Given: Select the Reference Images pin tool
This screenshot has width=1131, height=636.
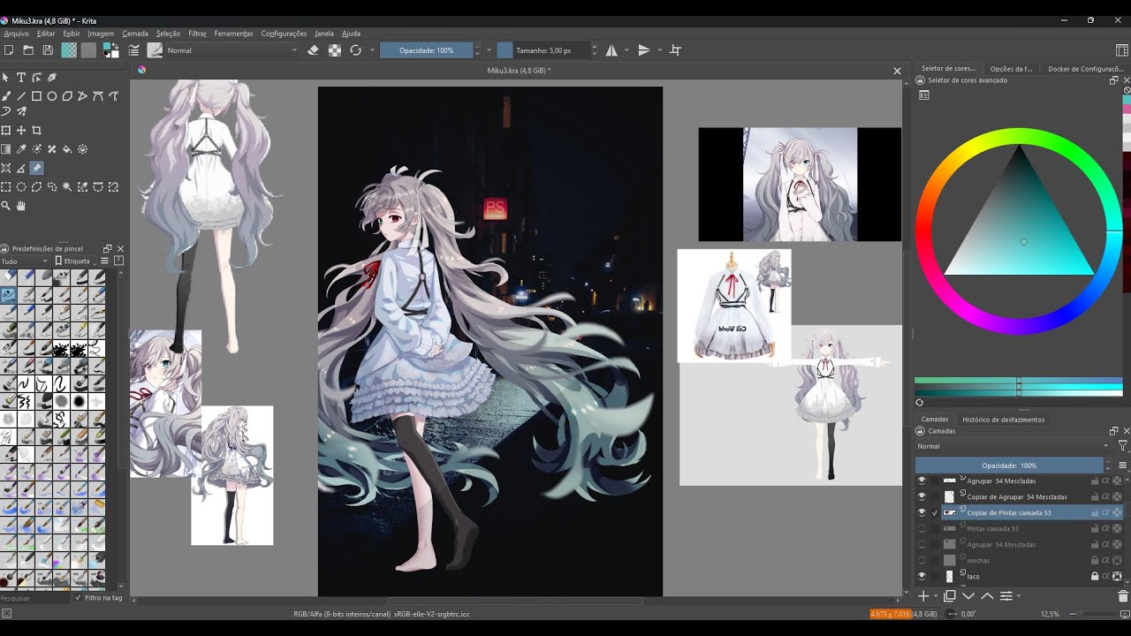Looking at the screenshot, I should pyautogui.click(x=36, y=168).
